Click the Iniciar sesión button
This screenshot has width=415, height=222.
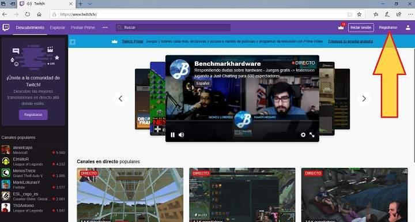pos(361,28)
